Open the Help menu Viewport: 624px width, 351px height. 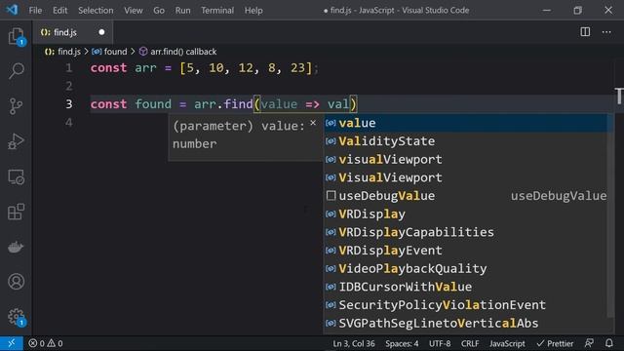click(253, 11)
